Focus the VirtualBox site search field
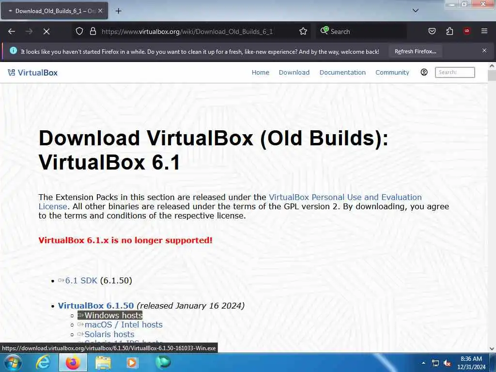 pos(455,73)
